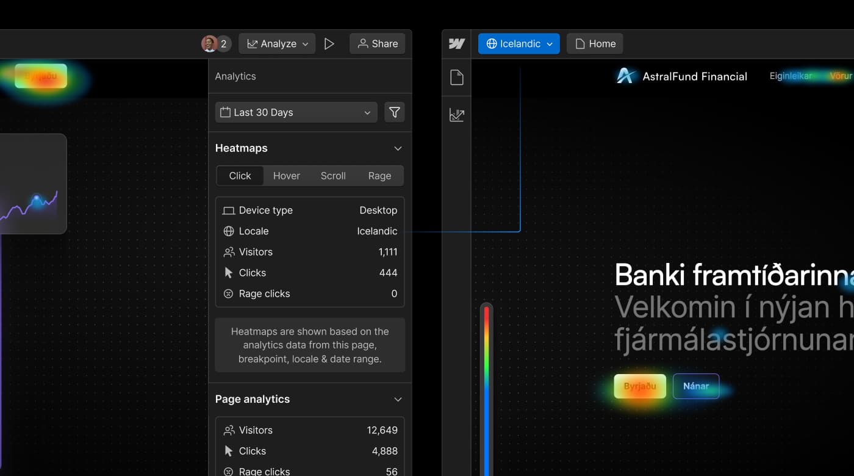Image resolution: width=854 pixels, height=476 pixels.
Task: Open the Pages panel icon
Action: pos(456,78)
